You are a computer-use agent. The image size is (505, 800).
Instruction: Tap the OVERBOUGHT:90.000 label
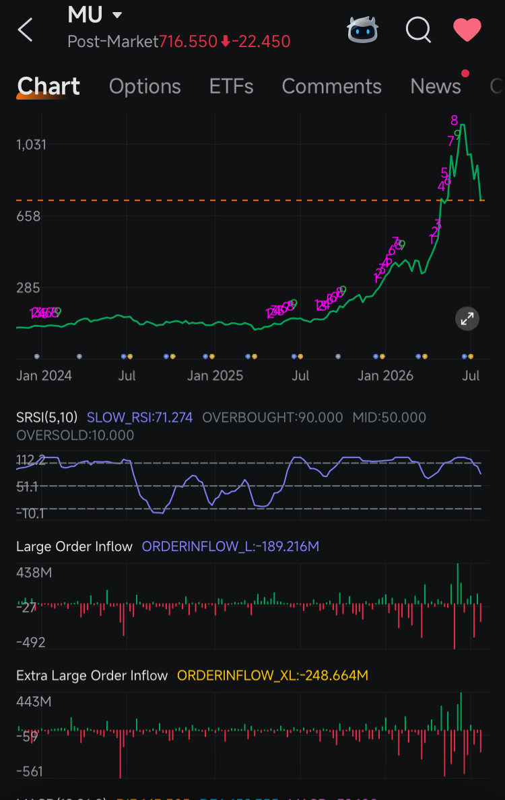[273, 417]
